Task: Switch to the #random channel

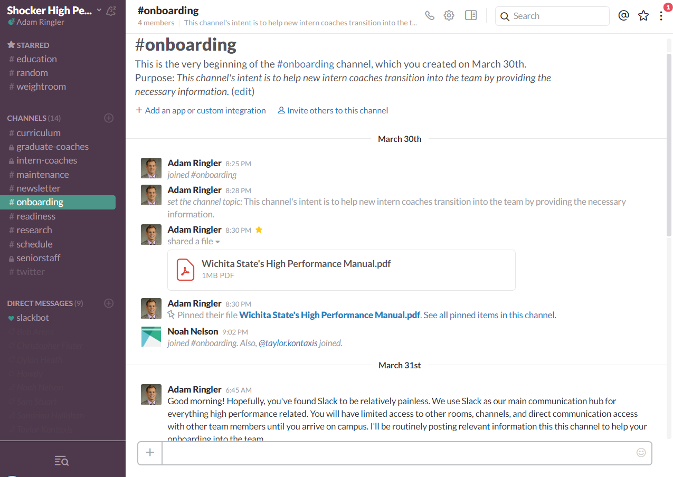Action: pyautogui.click(x=33, y=72)
